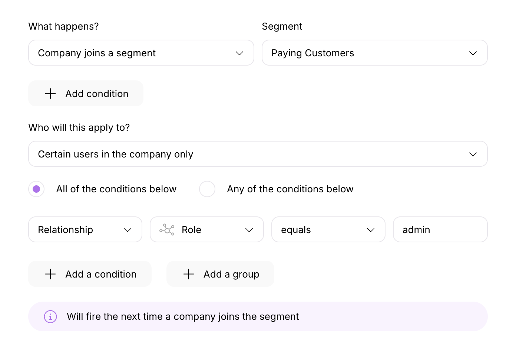Click the Add condition button
The width and height of the screenshot is (516, 355).
click(x=86, y=93)
